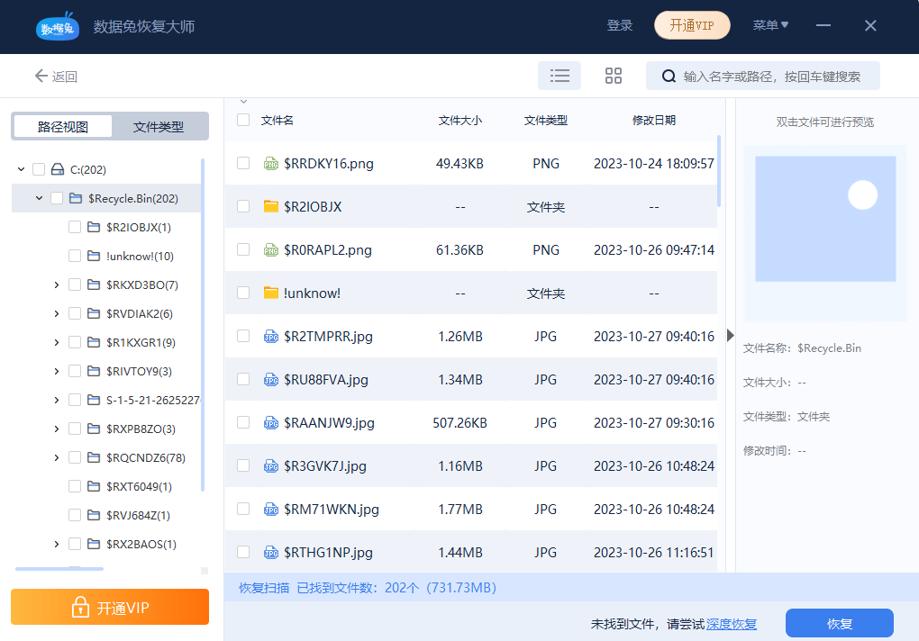Collapse the $Recycle.Bin tree node
This screenshot has height=641, width=919.
(x=38, y=198)
